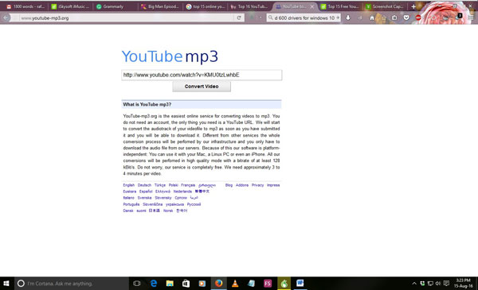Open File Explorer from the taskbar
This screenshot has width=478, height=290.
point(170,284)
